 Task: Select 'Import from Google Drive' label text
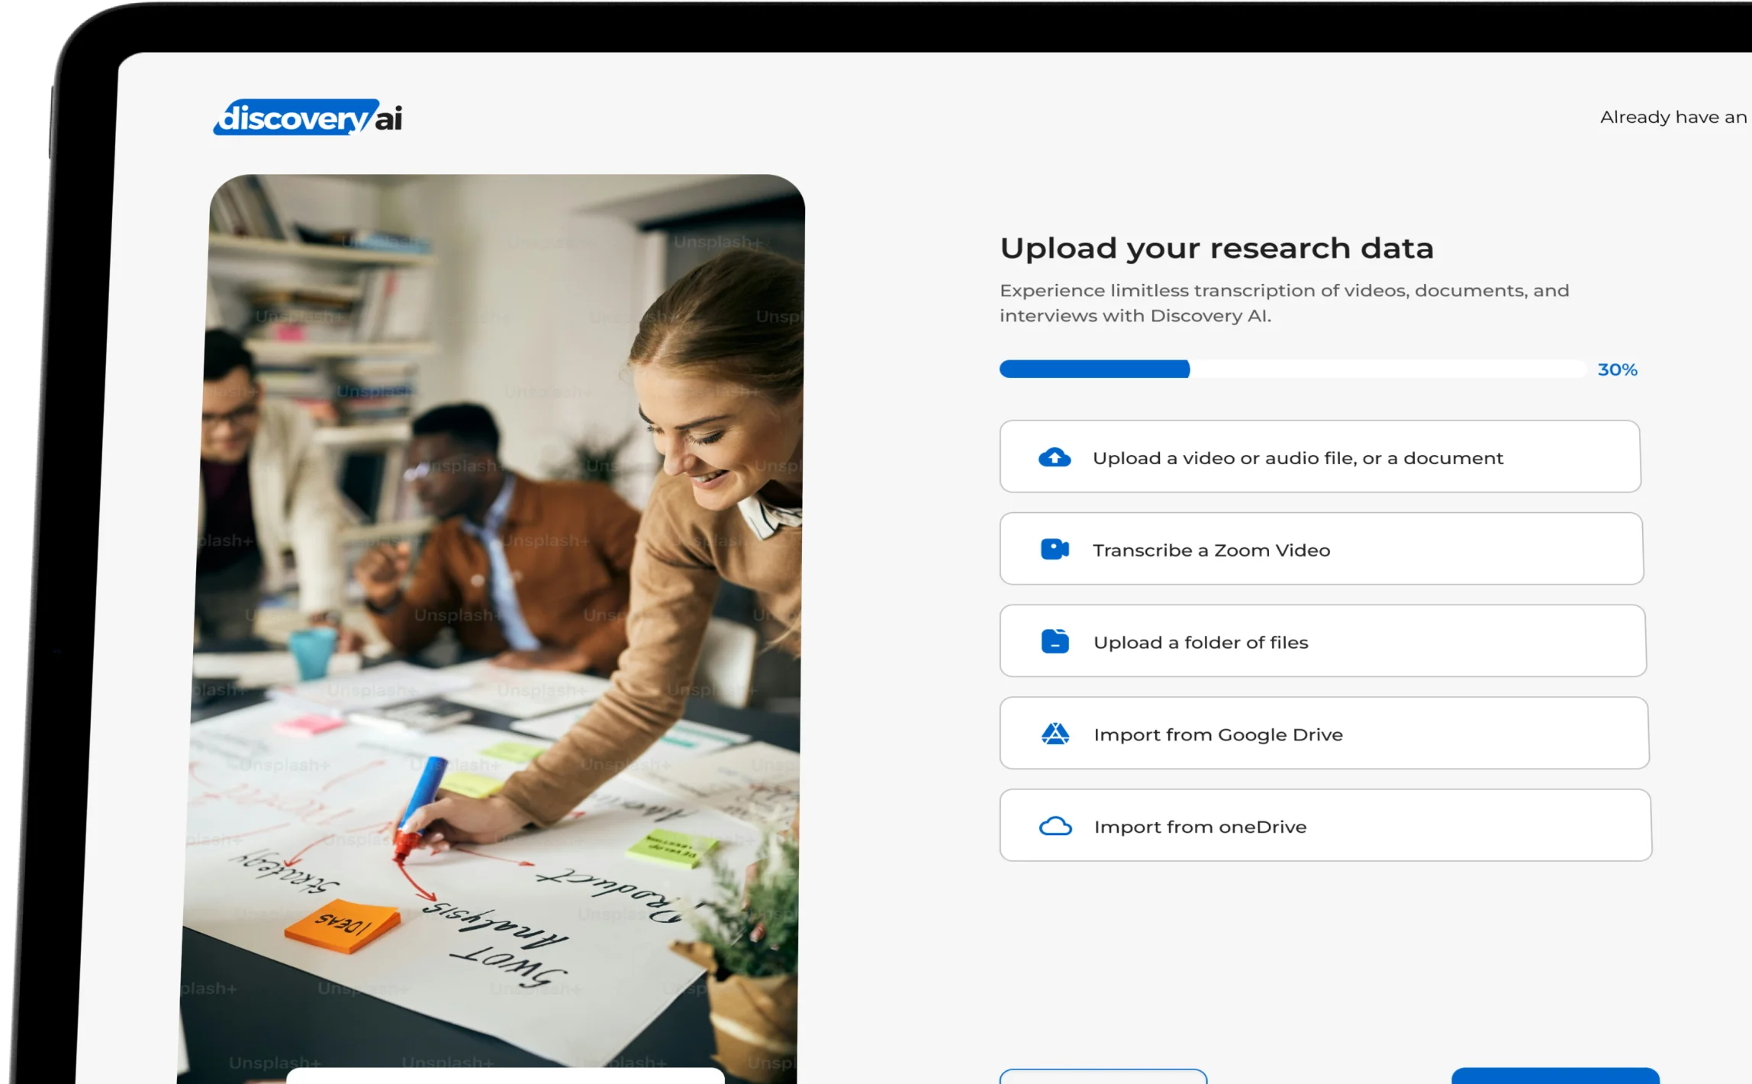1218,735
